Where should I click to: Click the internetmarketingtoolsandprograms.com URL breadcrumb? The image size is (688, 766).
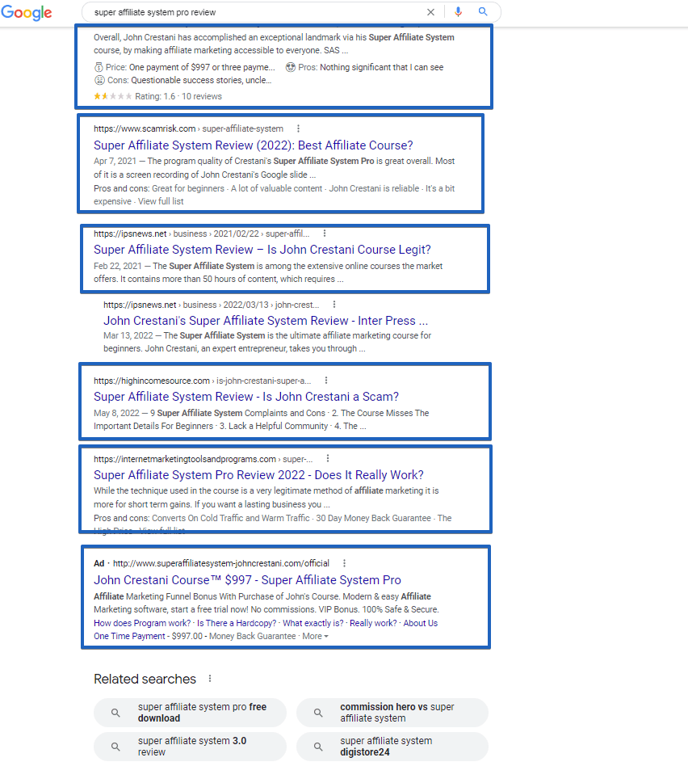[203, 459]
